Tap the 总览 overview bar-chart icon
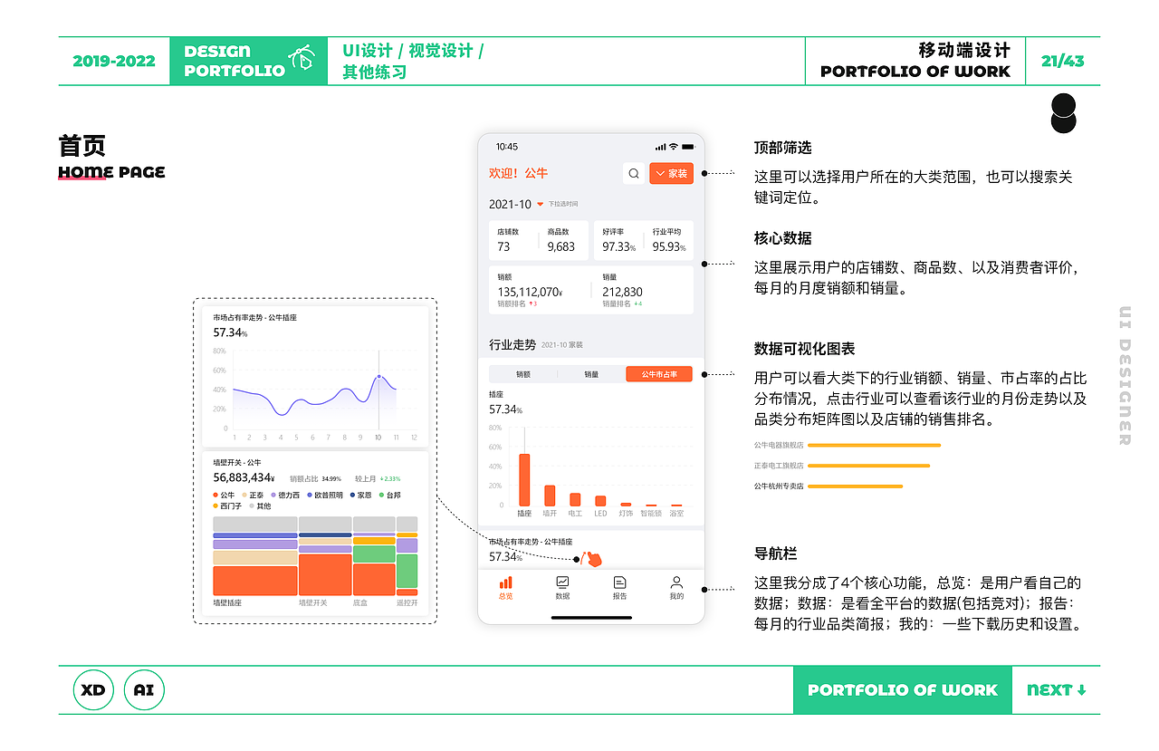This screenshot has height=751, width=1159. coord(505,583)
